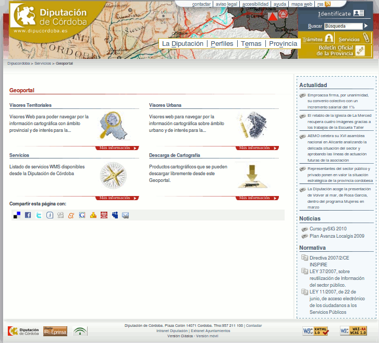
Task: Open retablo iglesia de La Merced news
Action: coord(339,121)
